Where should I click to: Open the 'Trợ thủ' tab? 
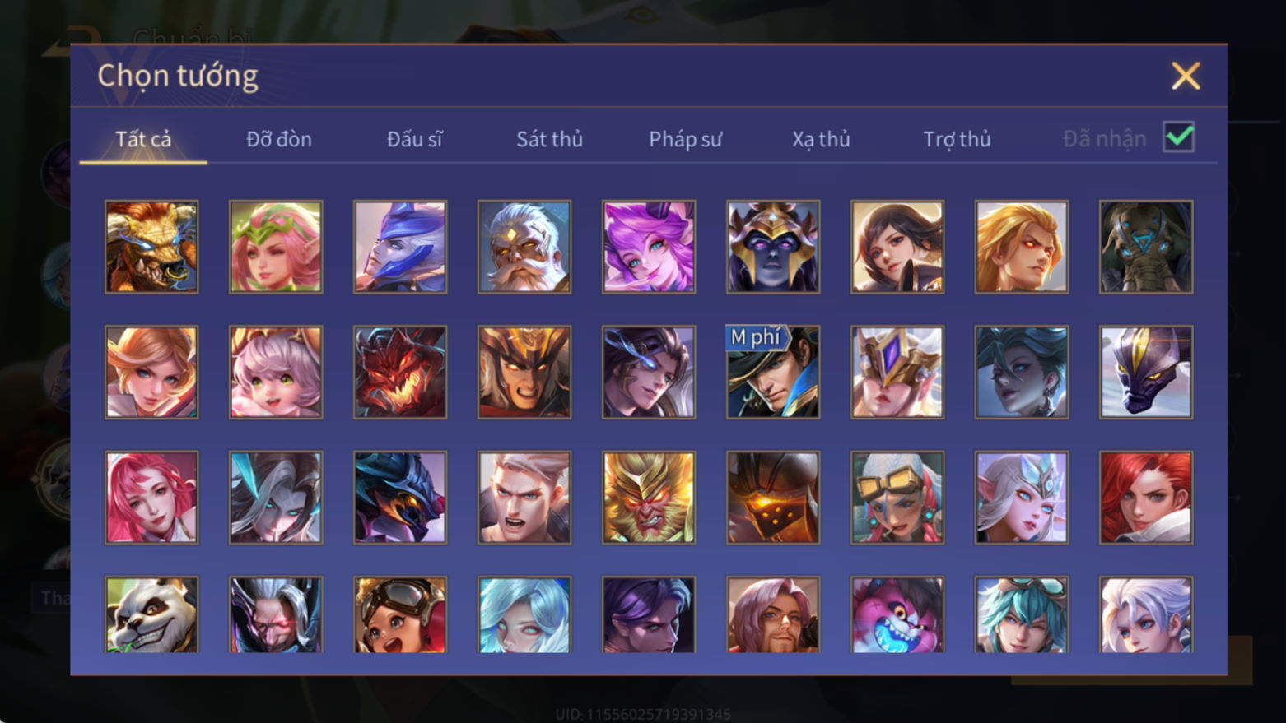pos(957,139)
